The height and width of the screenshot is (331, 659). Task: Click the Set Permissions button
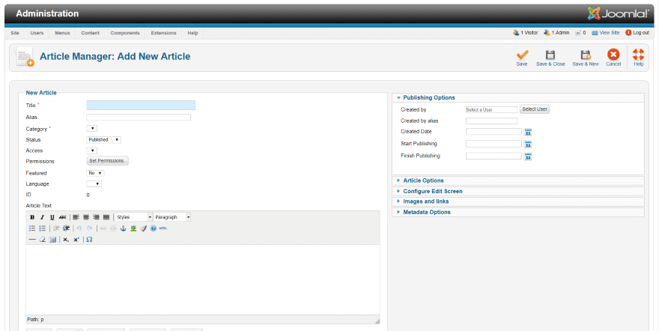point(108,161)
